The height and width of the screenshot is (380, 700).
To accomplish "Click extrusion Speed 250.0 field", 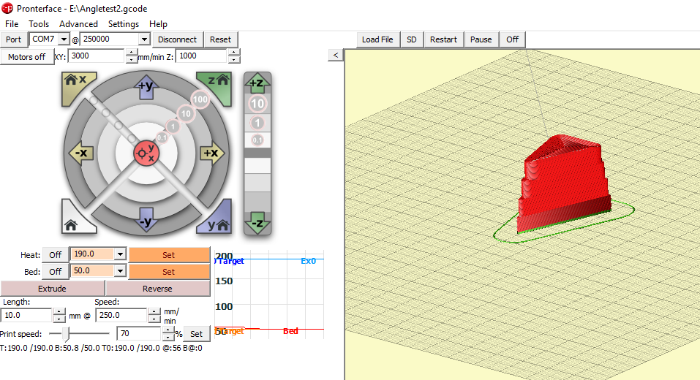I will [121, 315].
